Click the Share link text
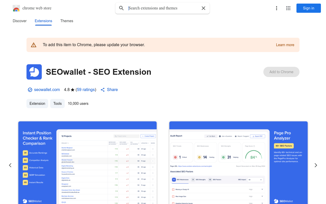Screen dimensions: 326x204 pos(112,90)
